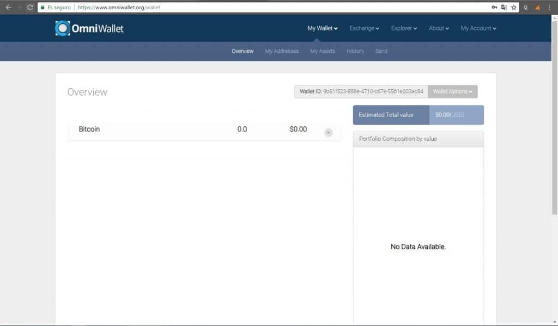The height and width of the screenshot is (326, 558).
Task: Open the Explorer dropdown menu
Action: (404, 28)
